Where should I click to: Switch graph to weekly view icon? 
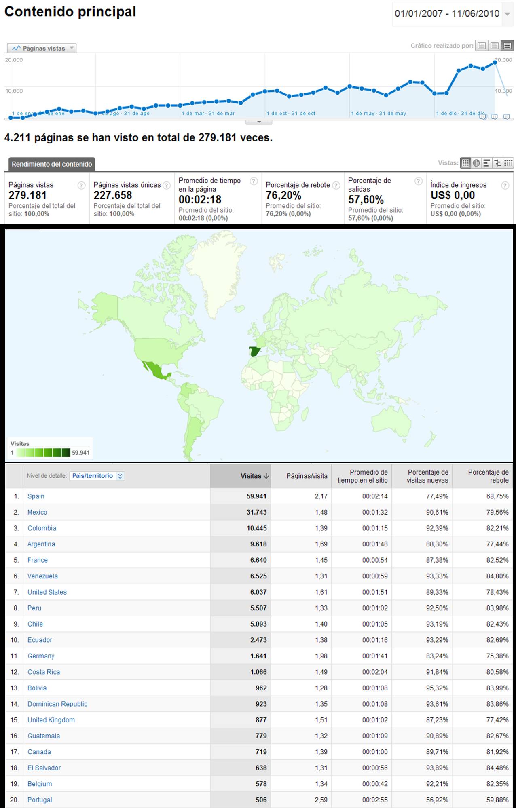[494, 46]
